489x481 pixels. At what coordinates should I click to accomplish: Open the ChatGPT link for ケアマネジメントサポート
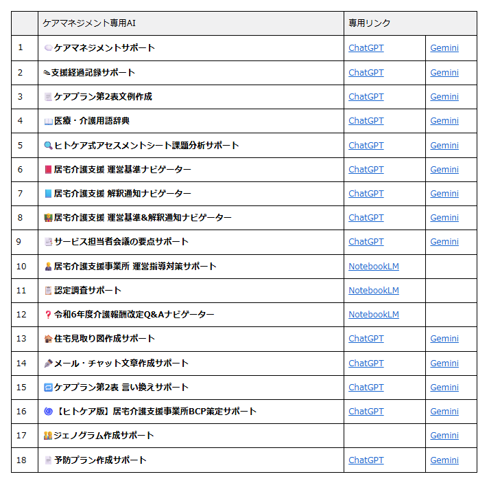pos(366,48)
